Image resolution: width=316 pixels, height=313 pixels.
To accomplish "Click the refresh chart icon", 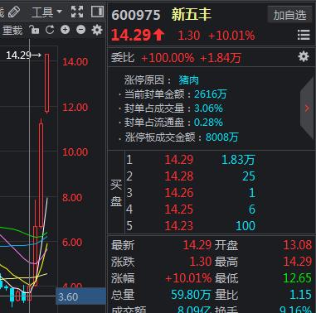I will click(50, 30).
